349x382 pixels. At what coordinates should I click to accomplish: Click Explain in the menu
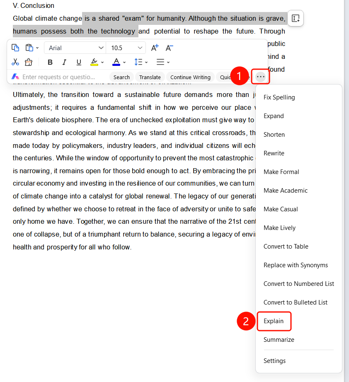[274, 321]
